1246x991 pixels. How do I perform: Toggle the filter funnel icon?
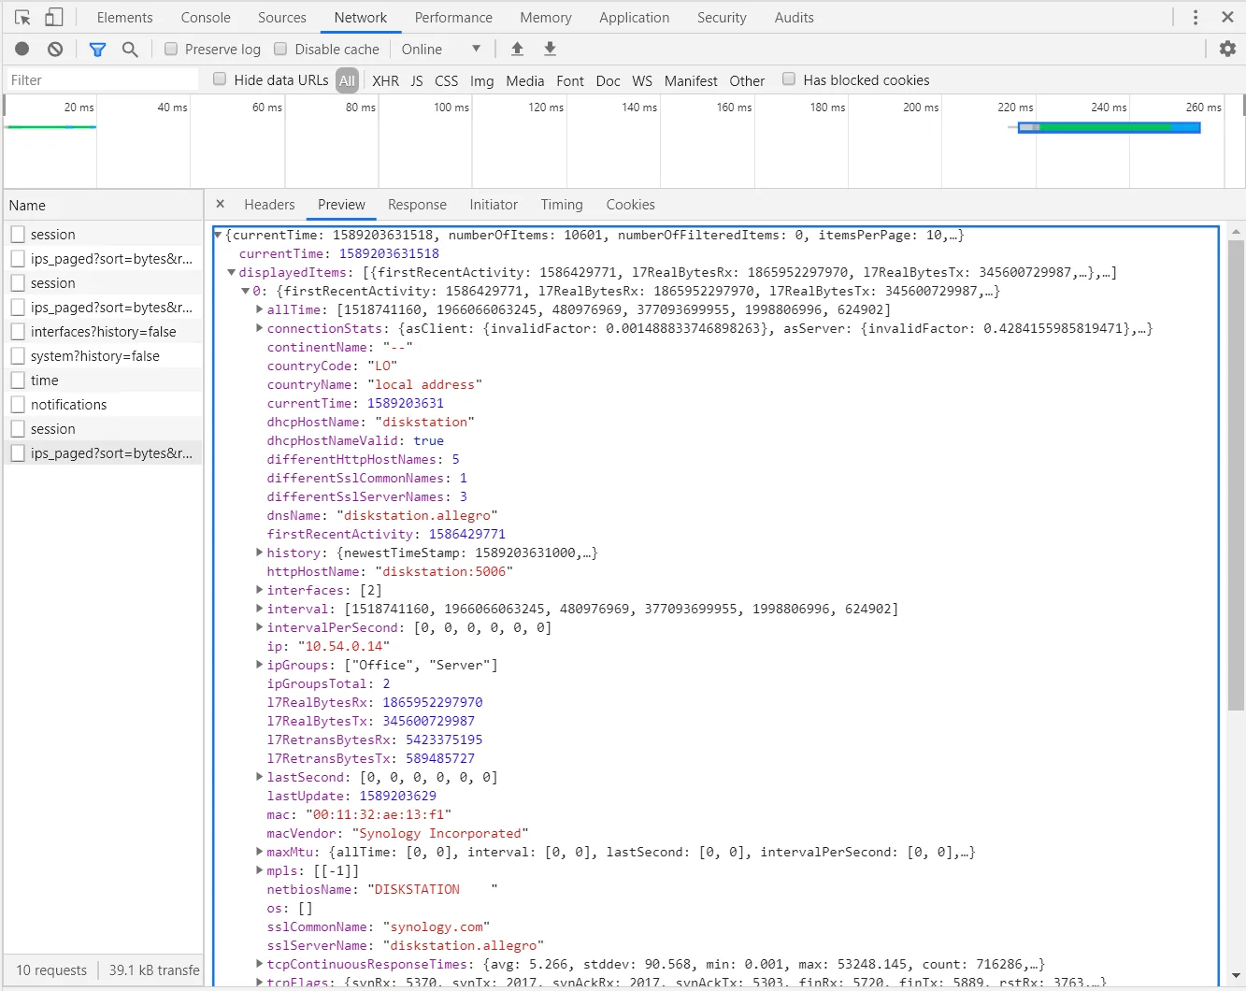click(97, 49)
